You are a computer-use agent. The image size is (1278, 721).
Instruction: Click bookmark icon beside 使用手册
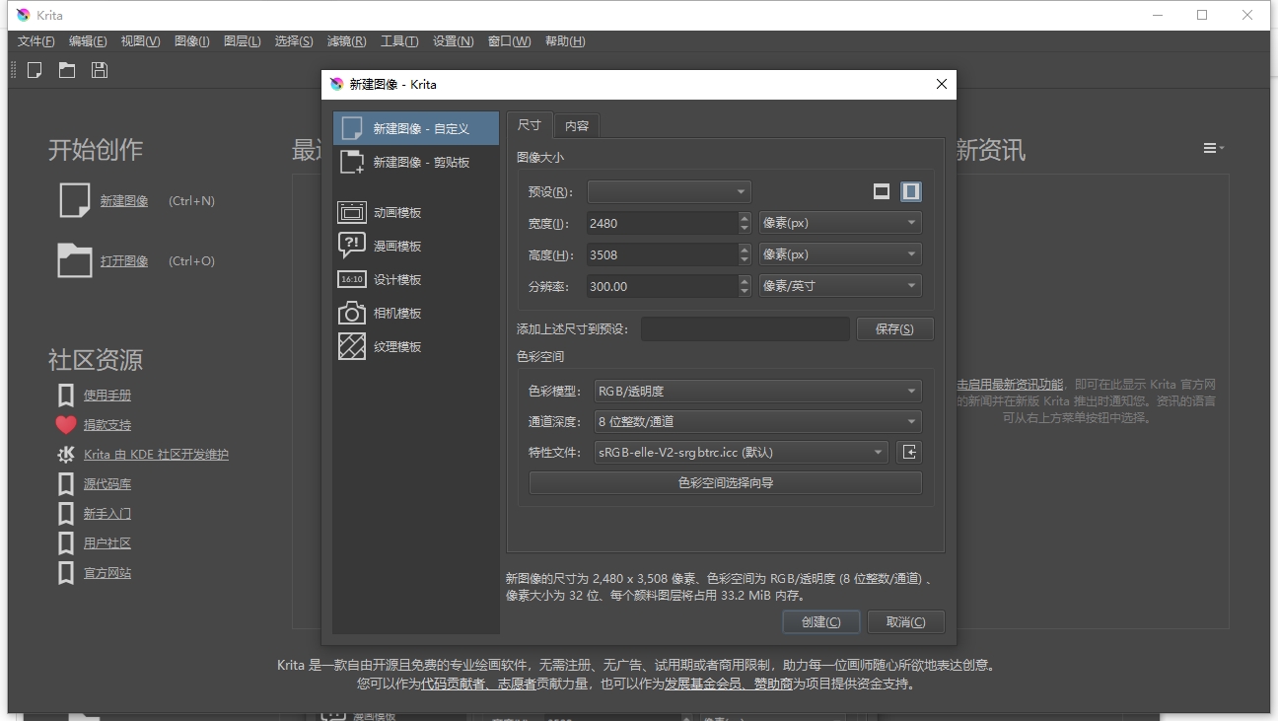point(66,396)
